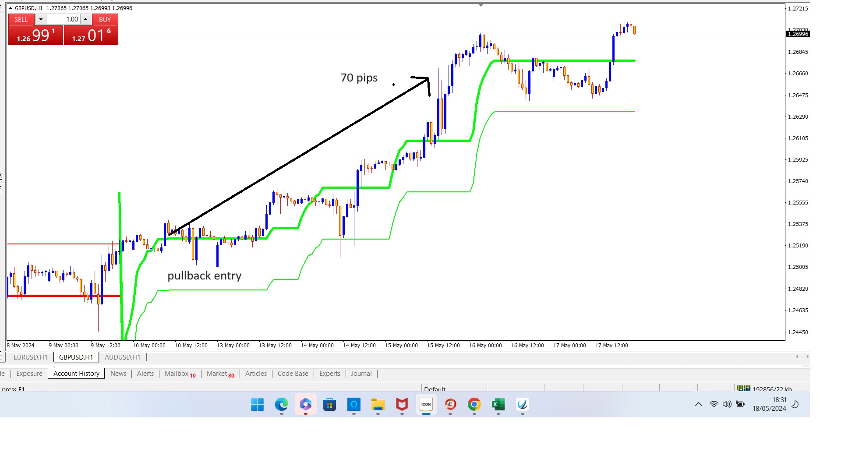Launch Microsoft Edge from the taskbar
The width and height of the screenshot is (841, 473).
281,404
